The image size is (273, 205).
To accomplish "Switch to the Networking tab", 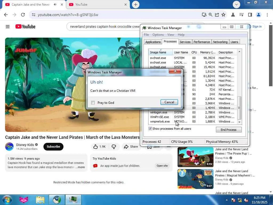I will [x=220, y=42].
